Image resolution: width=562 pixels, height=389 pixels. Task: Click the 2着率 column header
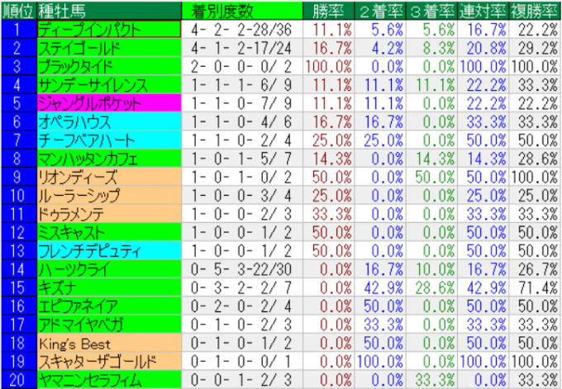coord(382,11)
